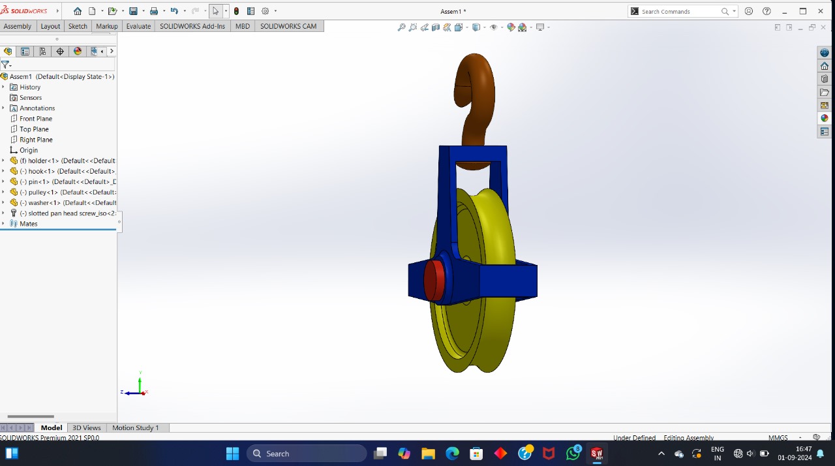Open the Markup ribbon tab
Viewport: 835px width, 466px height.
[x=107, y=26]
